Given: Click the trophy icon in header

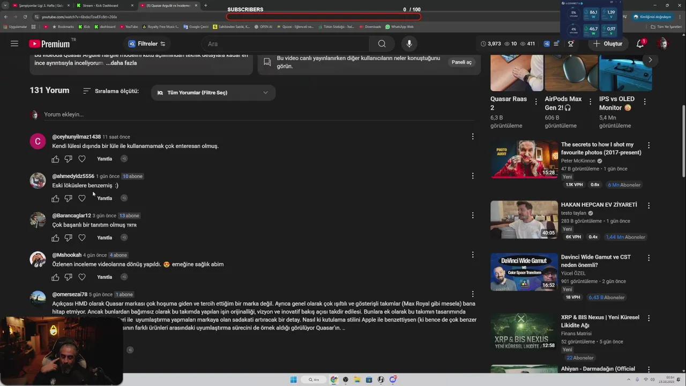Looking at the screenshot, I should [x=571, y=43].
